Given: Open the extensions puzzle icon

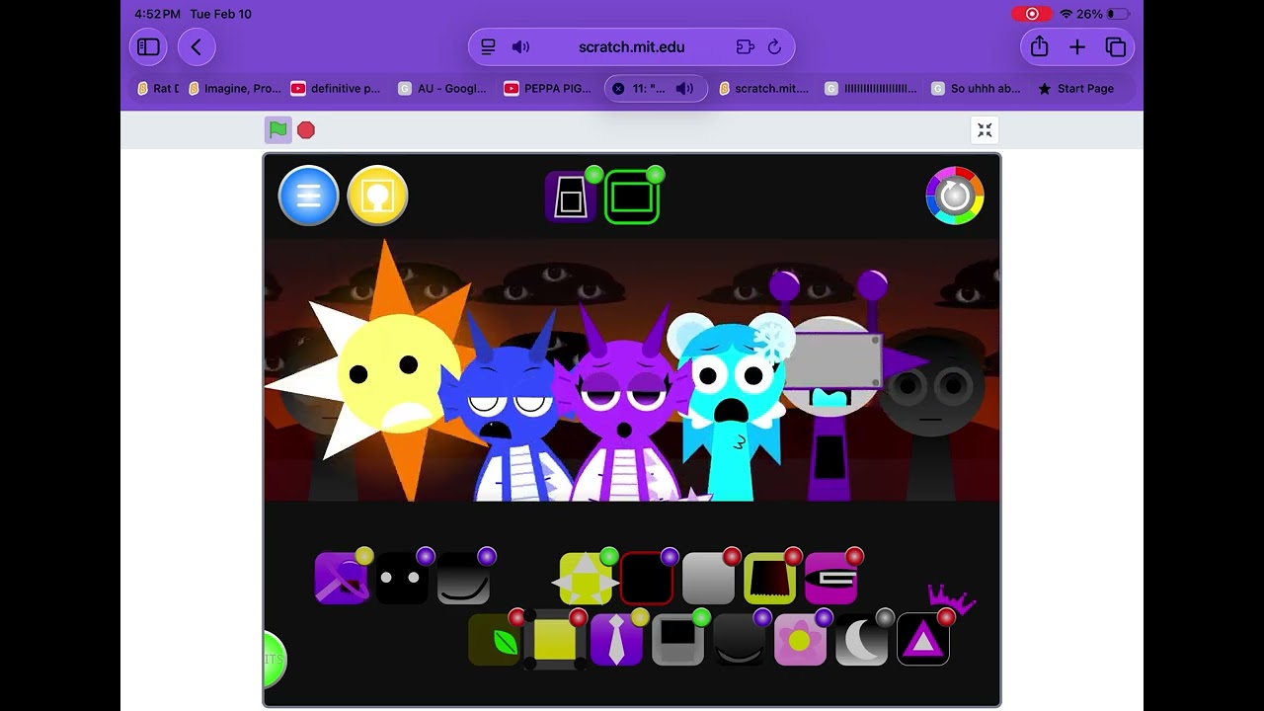Looking at the screenshot, I should [745, 46].
